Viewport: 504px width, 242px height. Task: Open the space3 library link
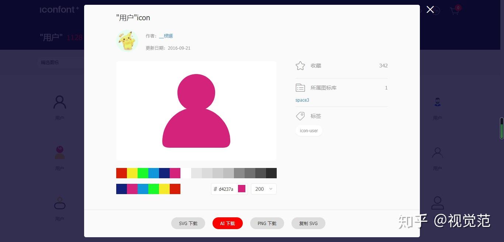point(302,100)
